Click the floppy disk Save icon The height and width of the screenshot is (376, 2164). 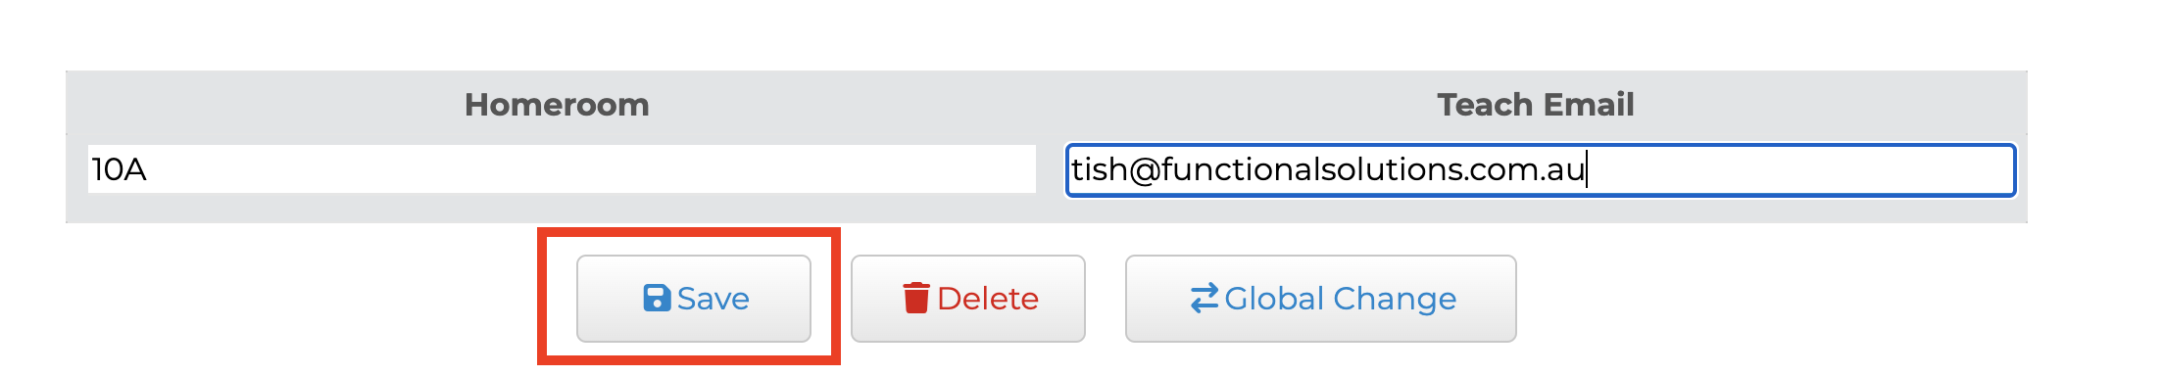click(x=657, y=299)
